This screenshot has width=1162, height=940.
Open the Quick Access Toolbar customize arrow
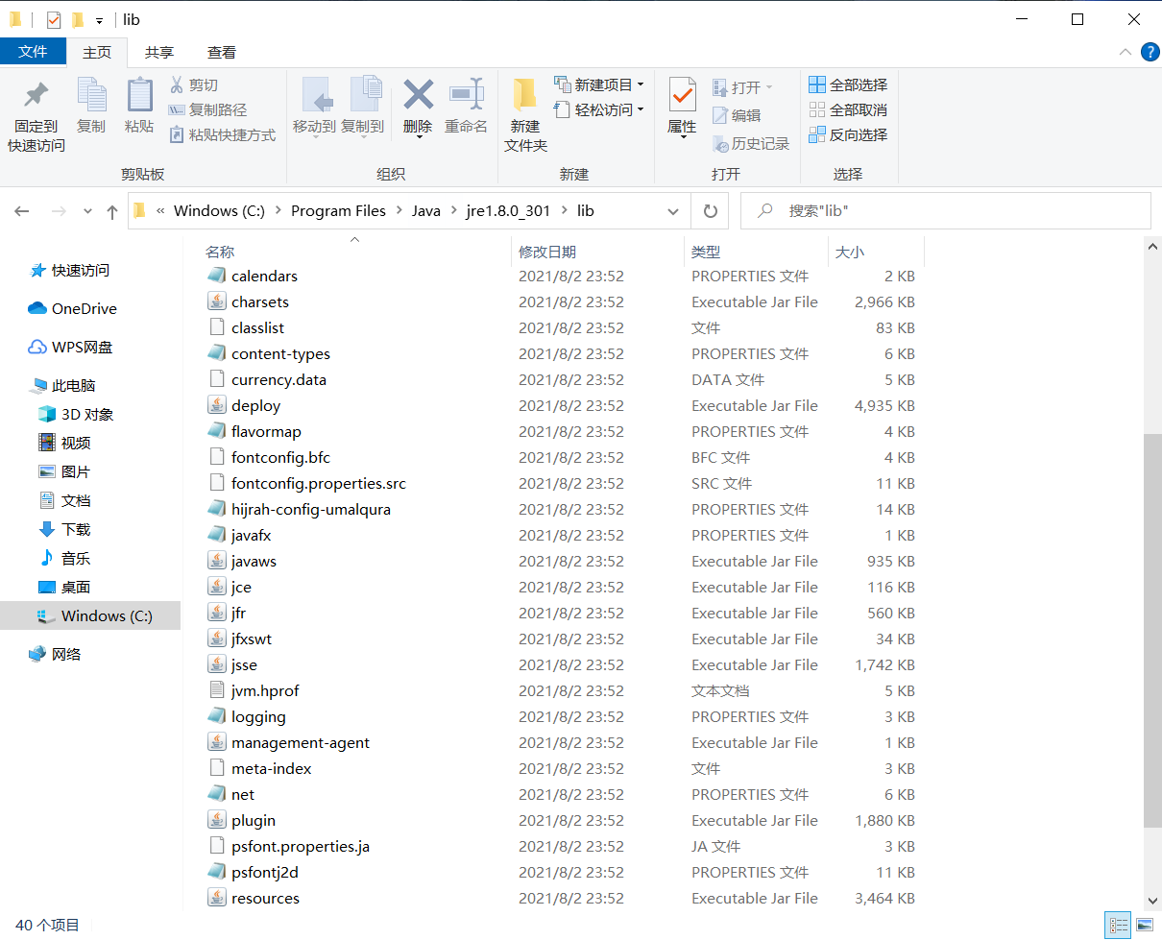pos(99,19)
